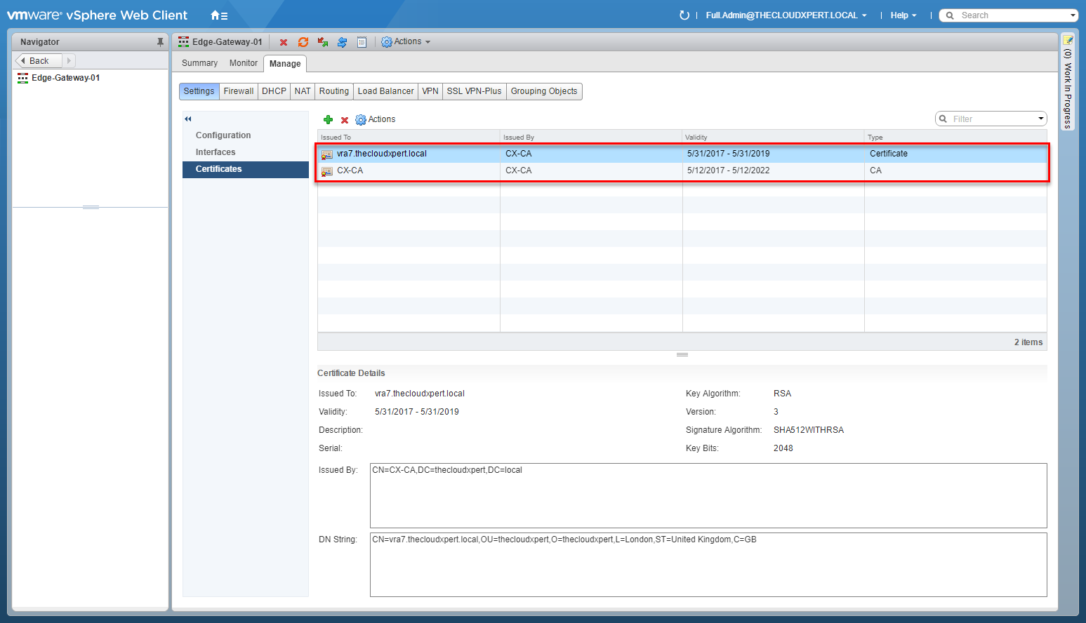
Task: Click the red-green diagonal arrows icon
Action: tap(323, 43)
